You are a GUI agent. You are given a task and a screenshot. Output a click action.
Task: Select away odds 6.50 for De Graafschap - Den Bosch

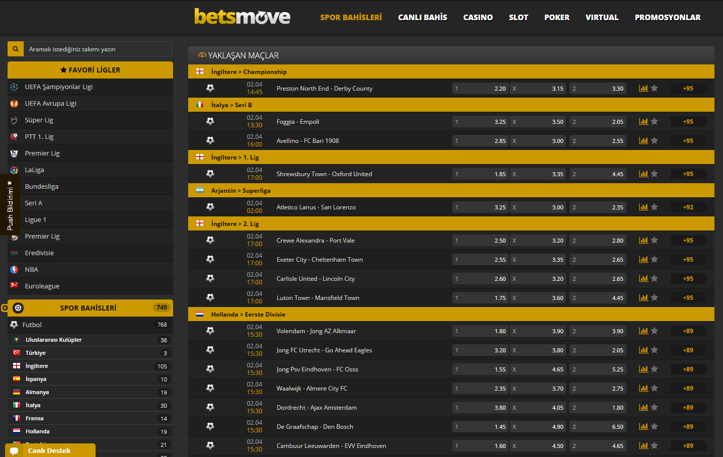(x=598, y=426)
